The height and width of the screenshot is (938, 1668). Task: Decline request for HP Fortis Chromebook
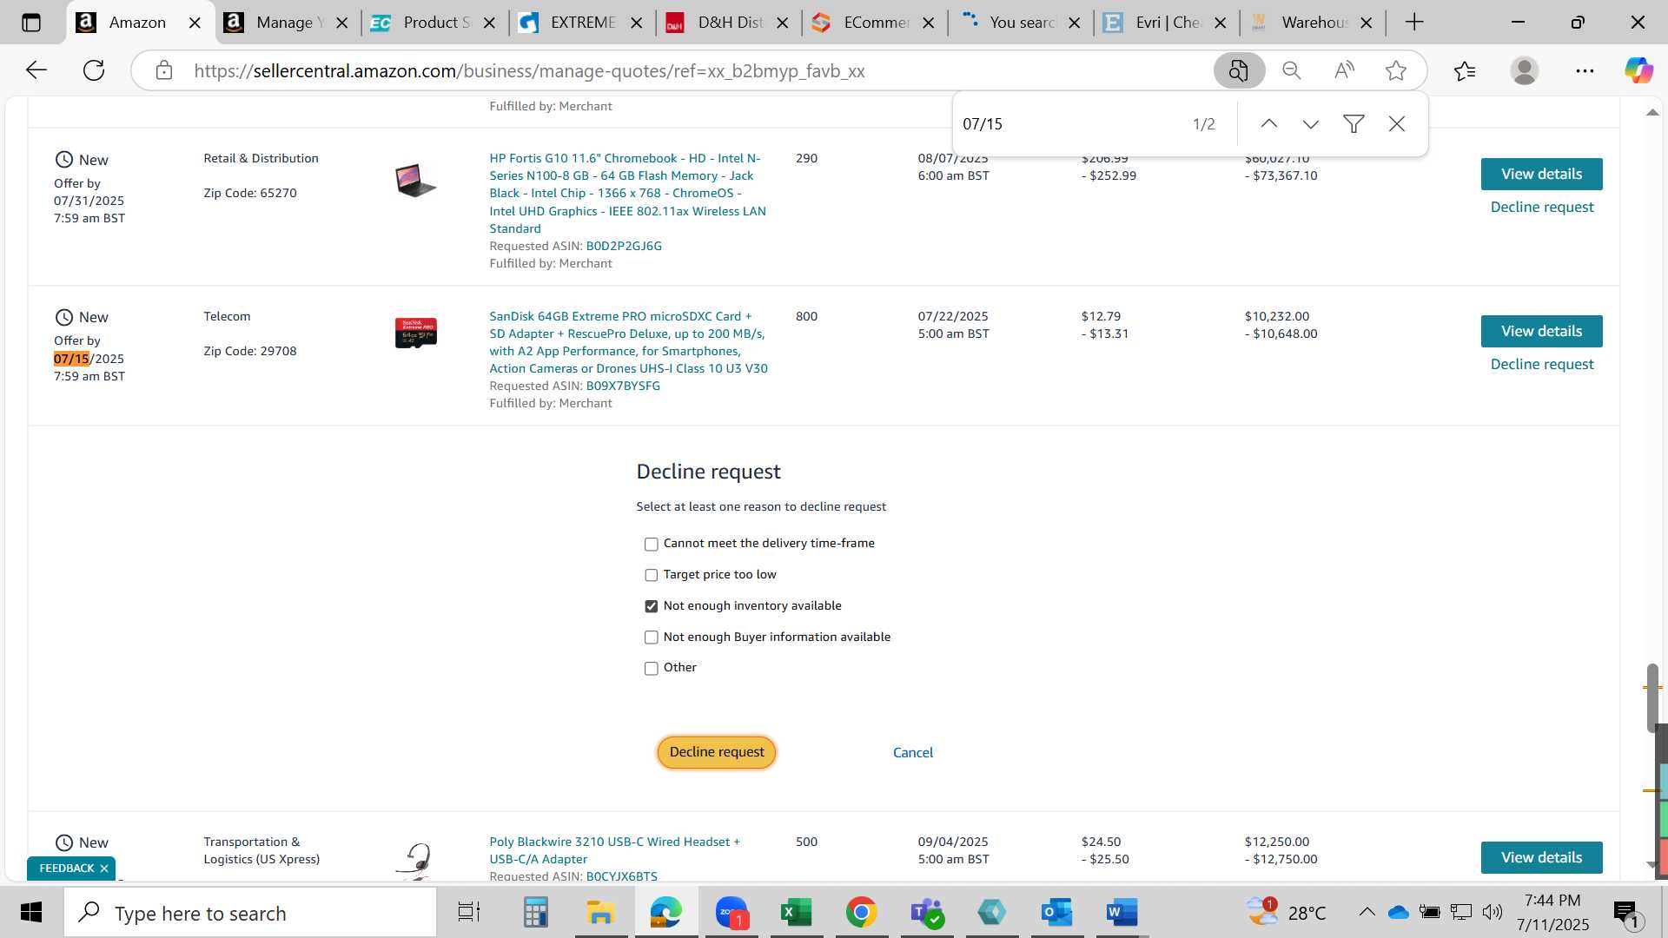coord(1542,207)
